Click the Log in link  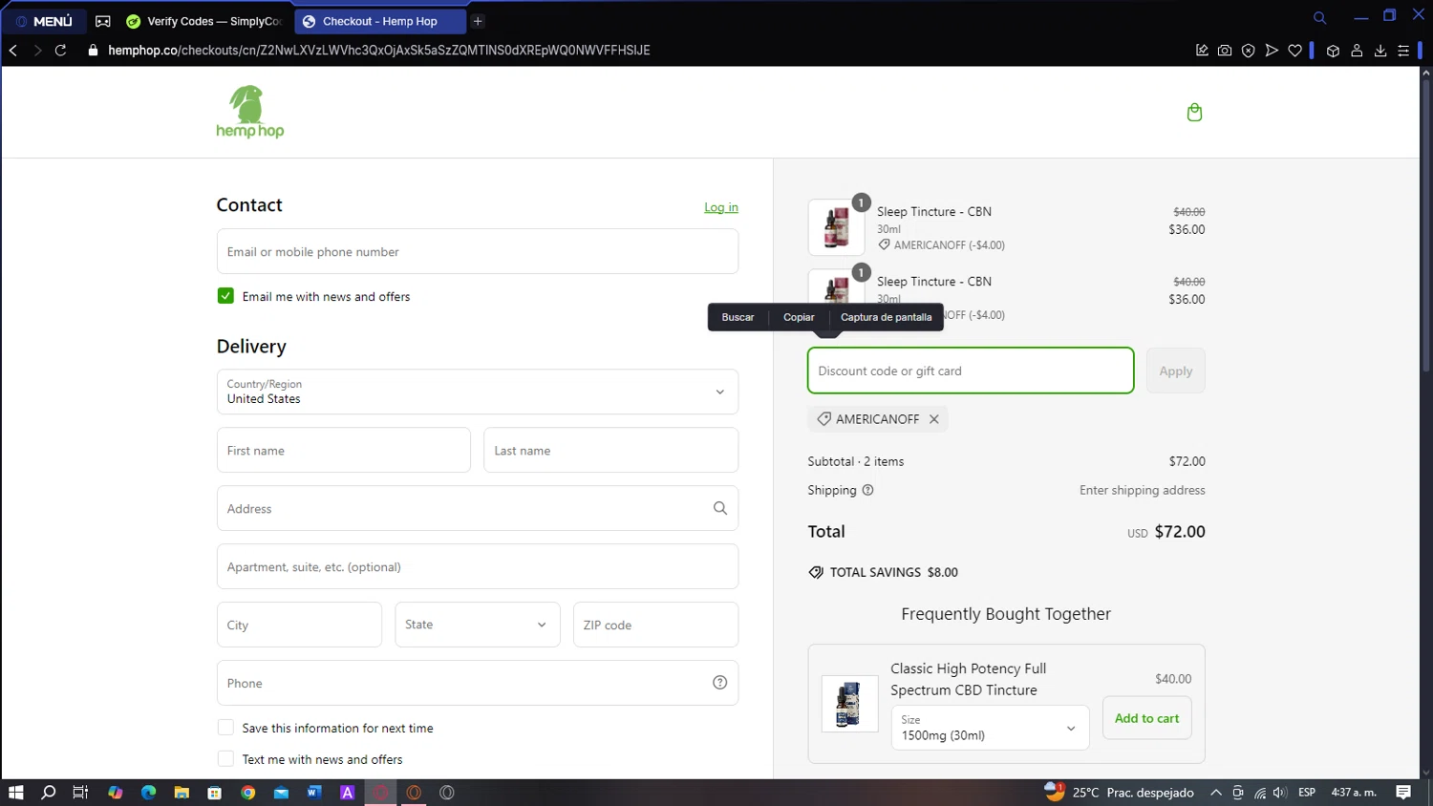click(x=721, y=207)
